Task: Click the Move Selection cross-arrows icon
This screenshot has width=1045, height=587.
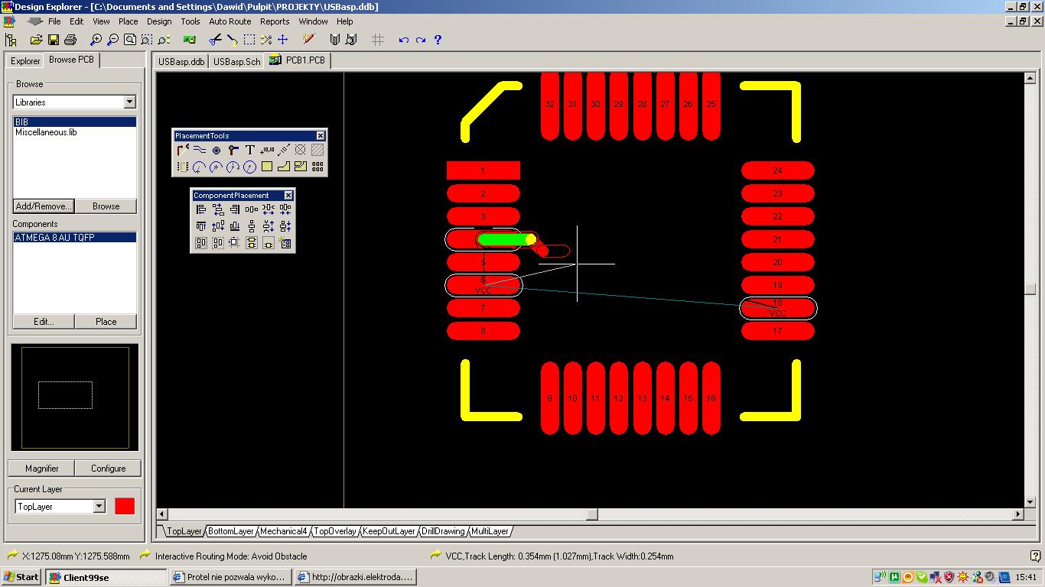Action: (282, 40)
